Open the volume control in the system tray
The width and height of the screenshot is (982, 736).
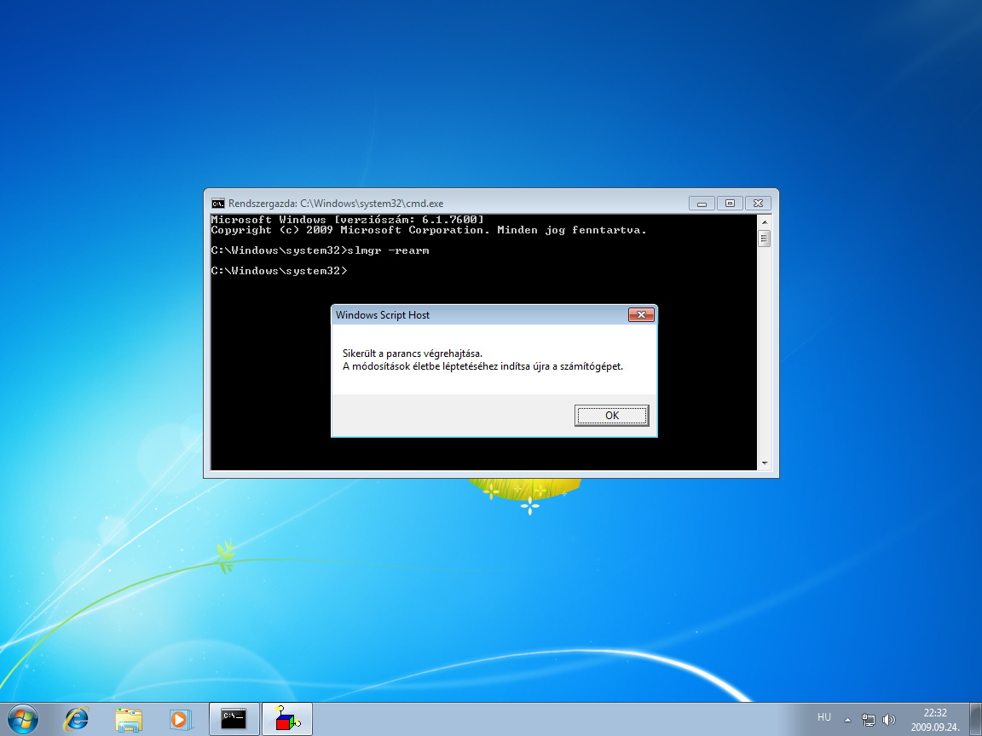pos(890,719)
